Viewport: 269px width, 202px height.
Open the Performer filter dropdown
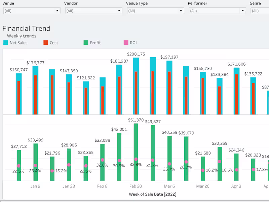pyautogui.click(x=243, y=10)
